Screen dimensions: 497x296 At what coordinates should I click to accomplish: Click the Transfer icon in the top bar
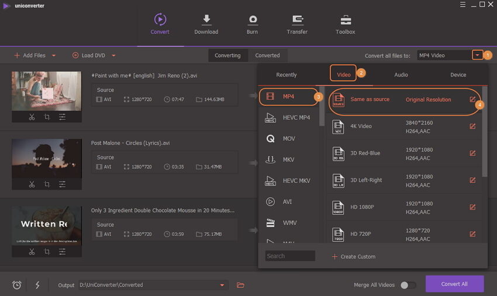tap(297, 20)
